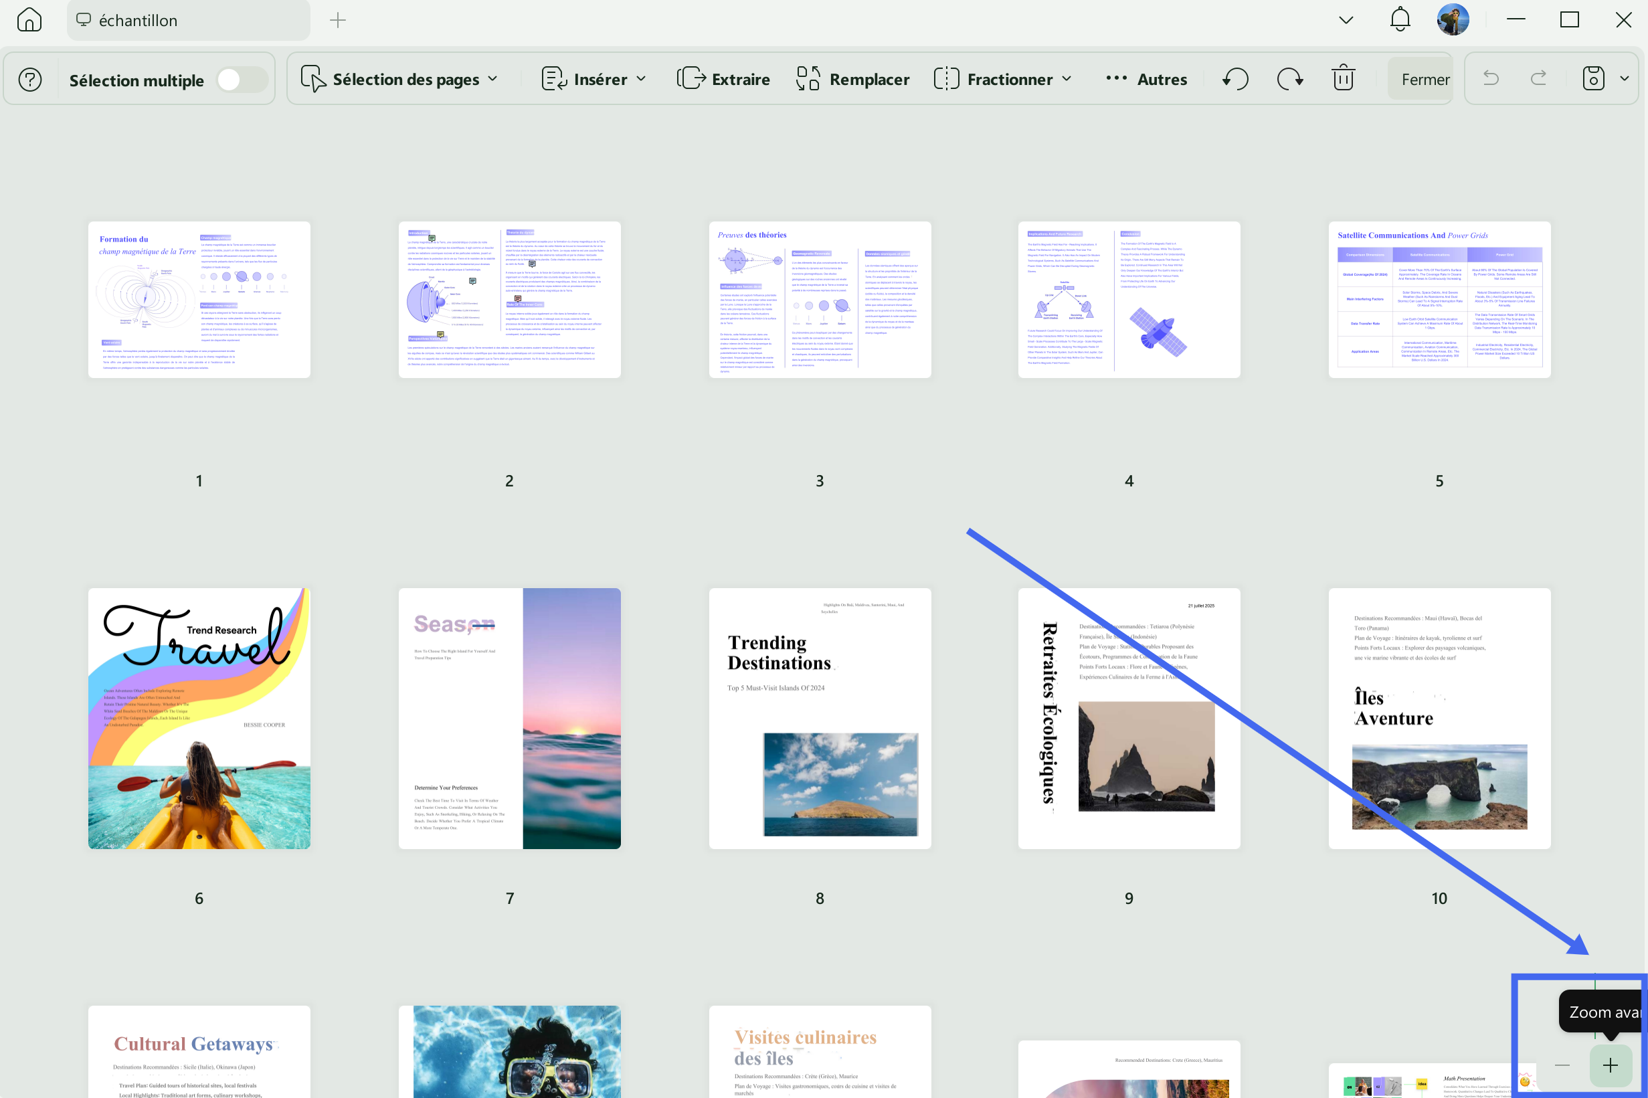Select page 4 satellite thumbnail
Image resolution: width=1648 pixels, height=1098 pixels.
click(x=1129, y=300)
